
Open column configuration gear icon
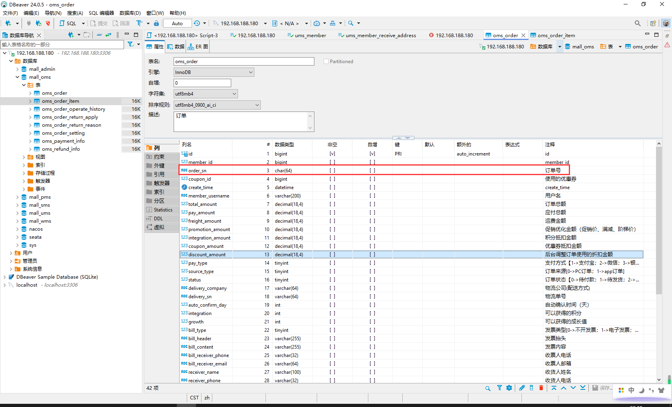[509, 388]
